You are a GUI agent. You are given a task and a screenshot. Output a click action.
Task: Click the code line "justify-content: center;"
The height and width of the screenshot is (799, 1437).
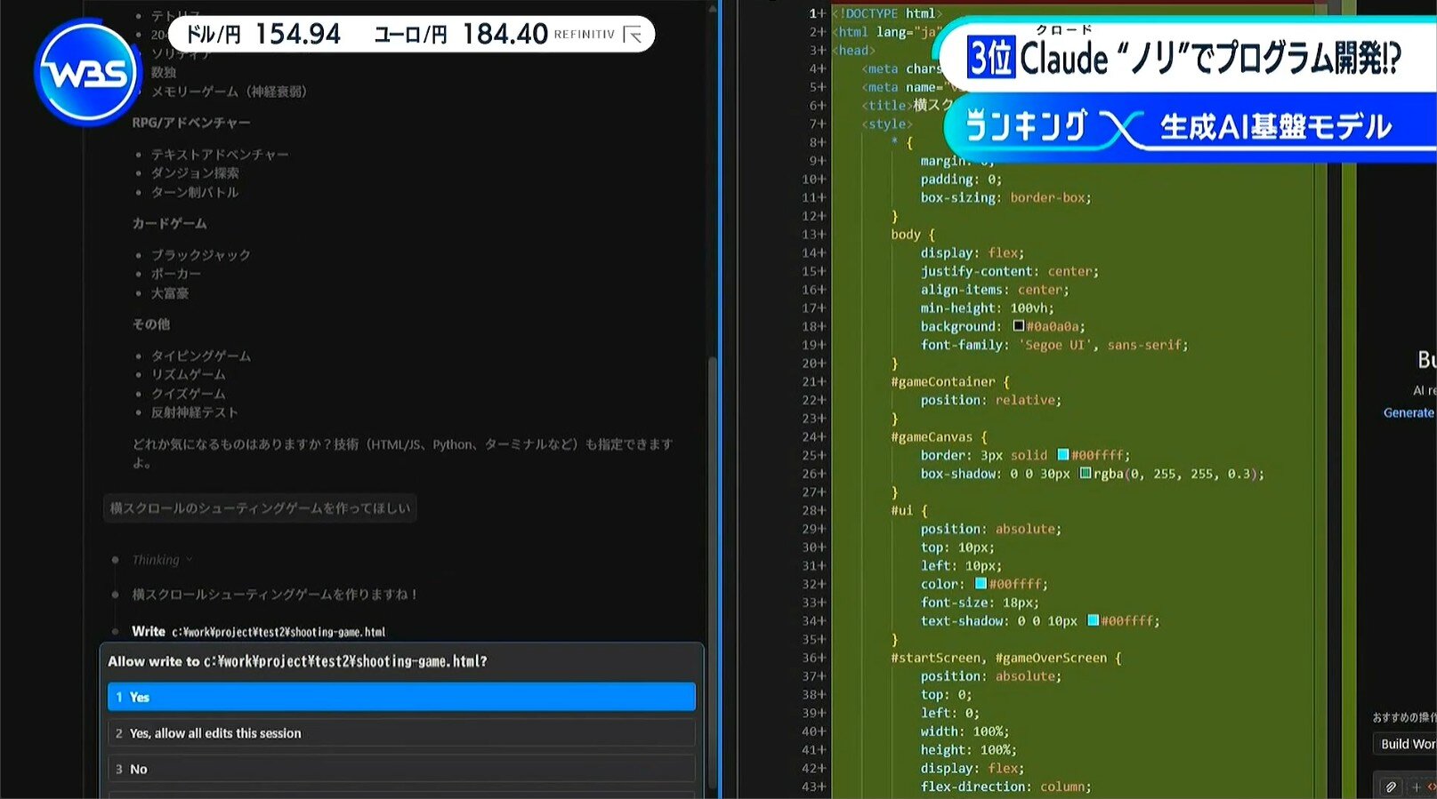click(1010, 271)
